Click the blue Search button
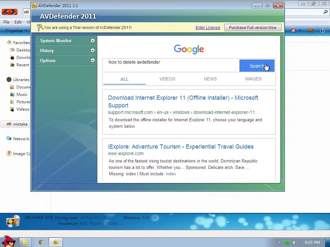Image resolution: width=330 pixels, height=247 pixels. [x=257, y=66]
